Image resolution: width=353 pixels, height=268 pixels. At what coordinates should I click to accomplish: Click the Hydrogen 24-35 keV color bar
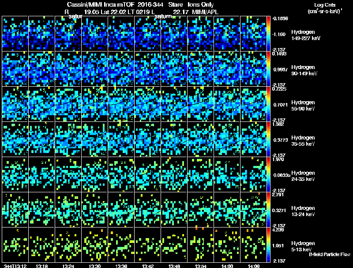click(268, 175)
